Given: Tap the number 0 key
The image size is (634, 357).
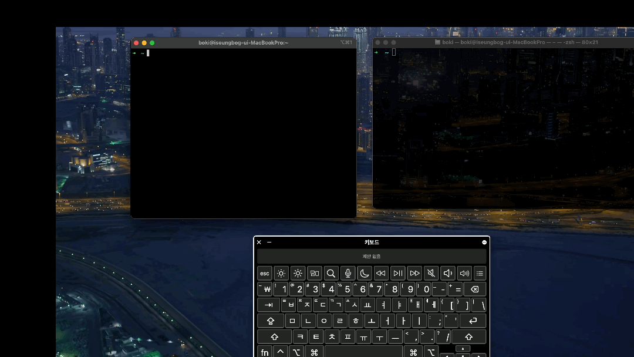Looking at the screenshot, I should coord(424,289).
